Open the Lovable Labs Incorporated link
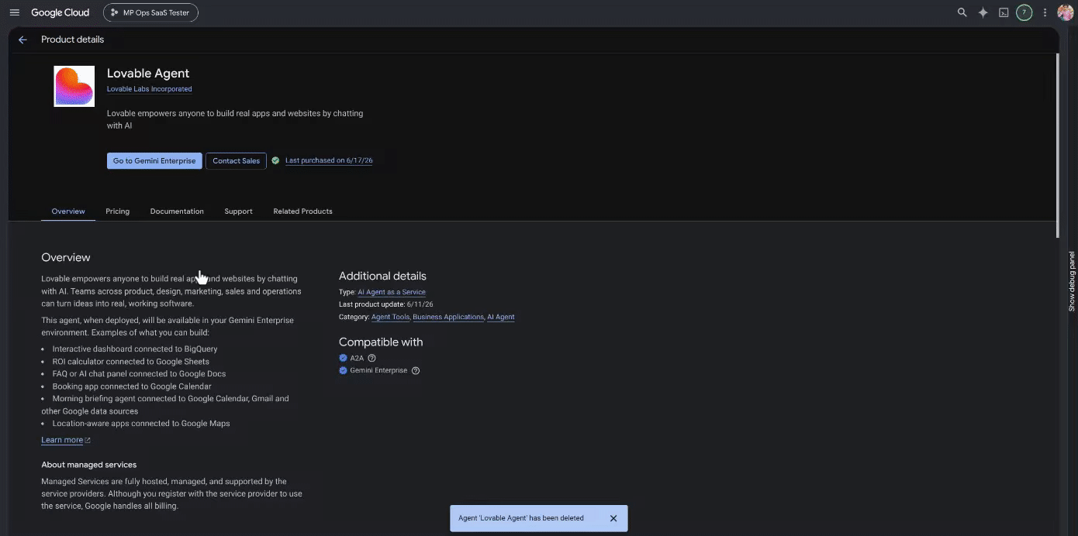1078x536 pixels. [149, 89]
